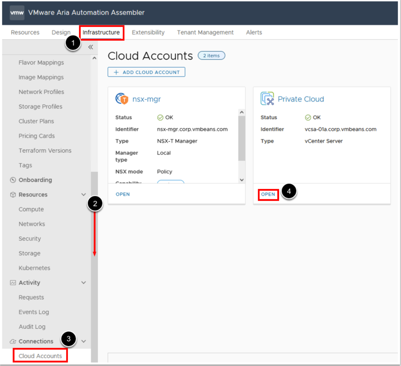401x366 pixels.
Task: Open Compute under Resources
Action: click(31, 209)
